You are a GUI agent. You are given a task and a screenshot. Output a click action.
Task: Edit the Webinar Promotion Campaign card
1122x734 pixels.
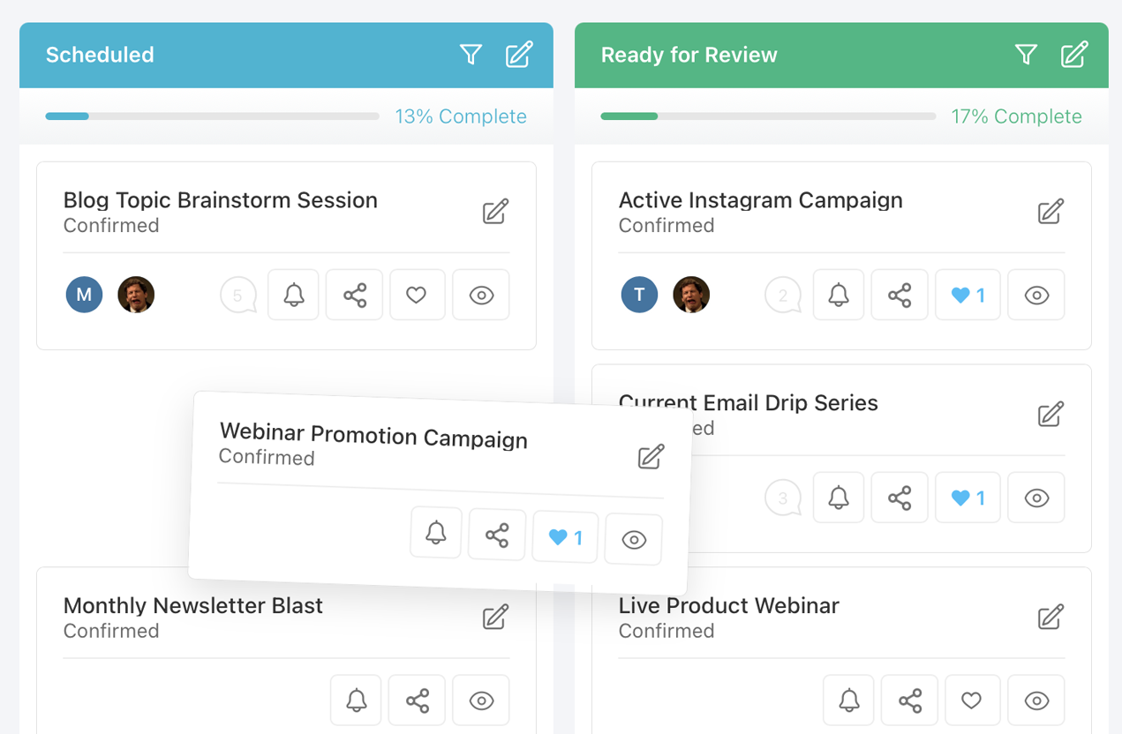[651, 457]
